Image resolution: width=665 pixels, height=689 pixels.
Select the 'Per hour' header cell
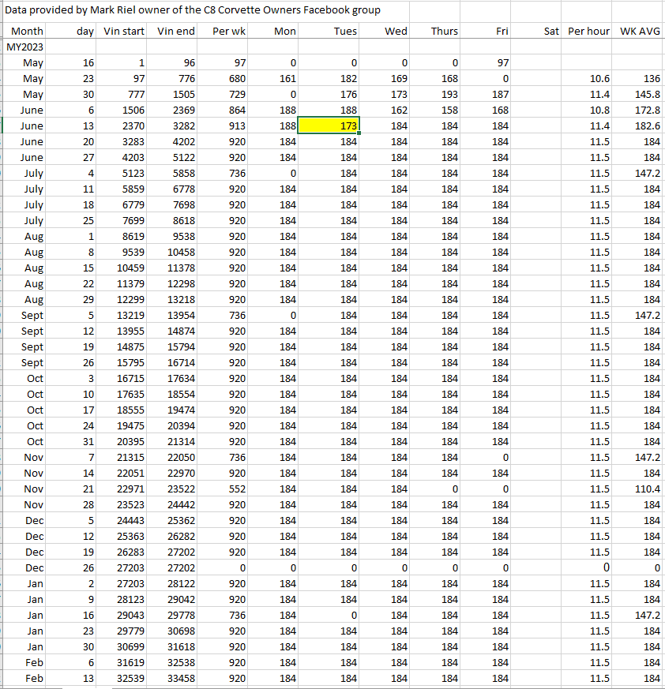point(588,31)
